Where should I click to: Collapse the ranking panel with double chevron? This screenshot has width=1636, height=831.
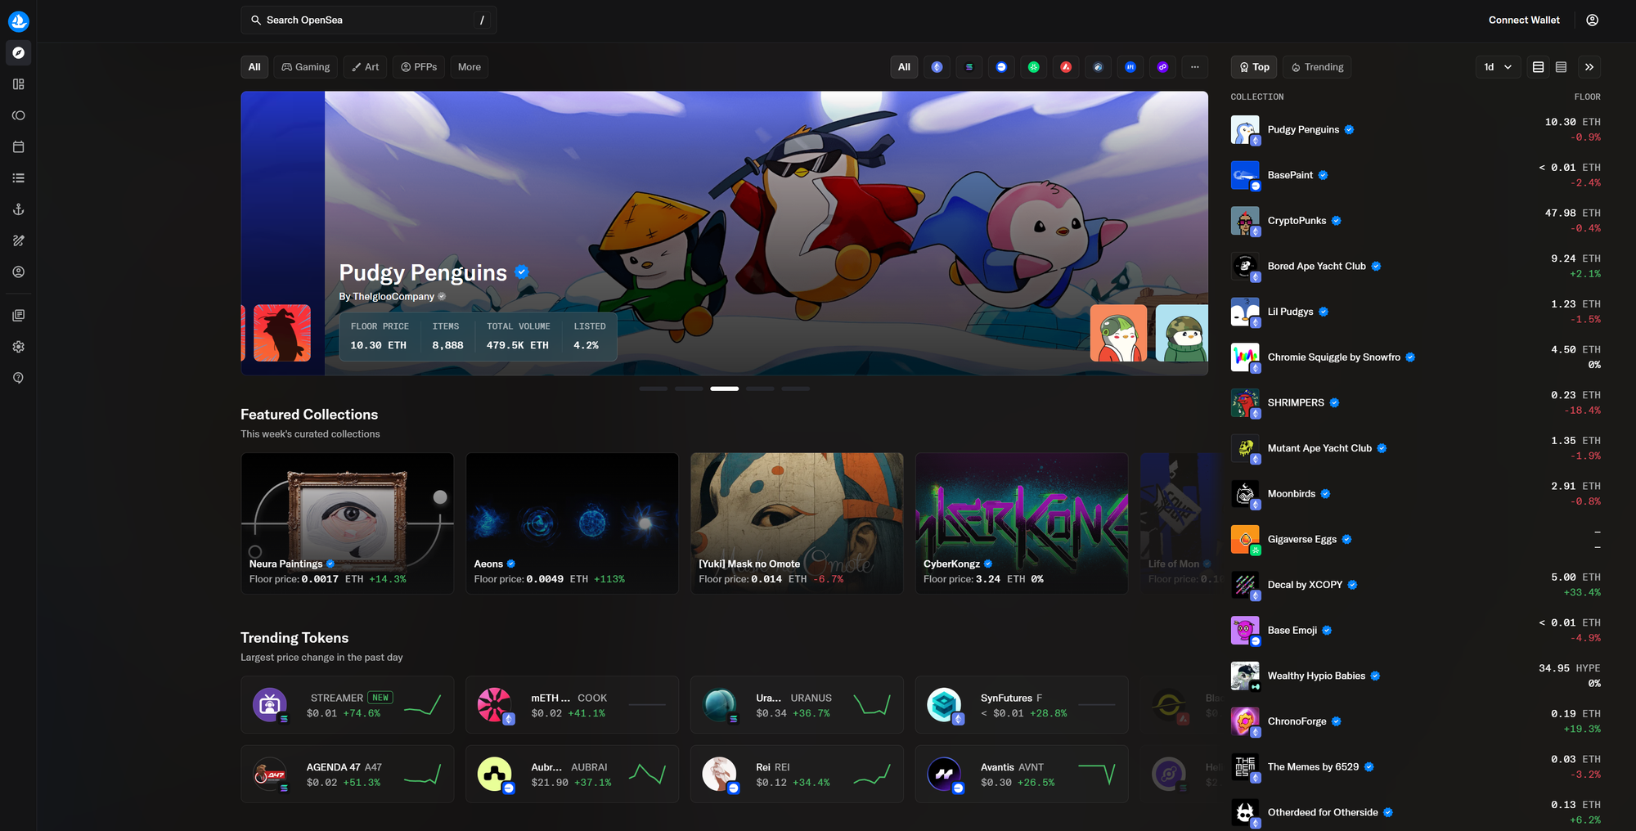click(1589, 67)
